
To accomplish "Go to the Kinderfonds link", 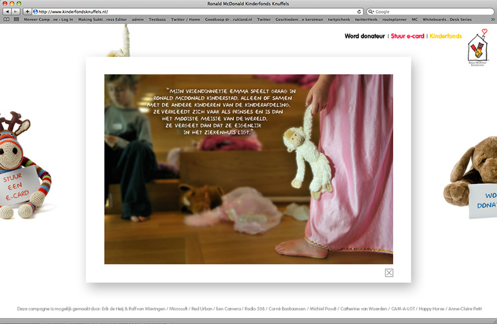I will click(x=445, y=36).
